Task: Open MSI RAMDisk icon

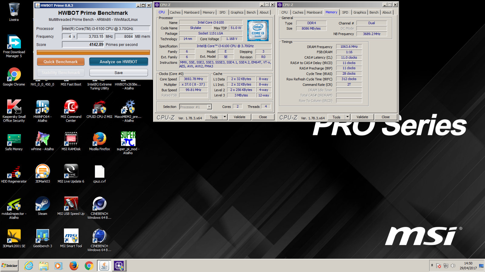Action: 71,141
